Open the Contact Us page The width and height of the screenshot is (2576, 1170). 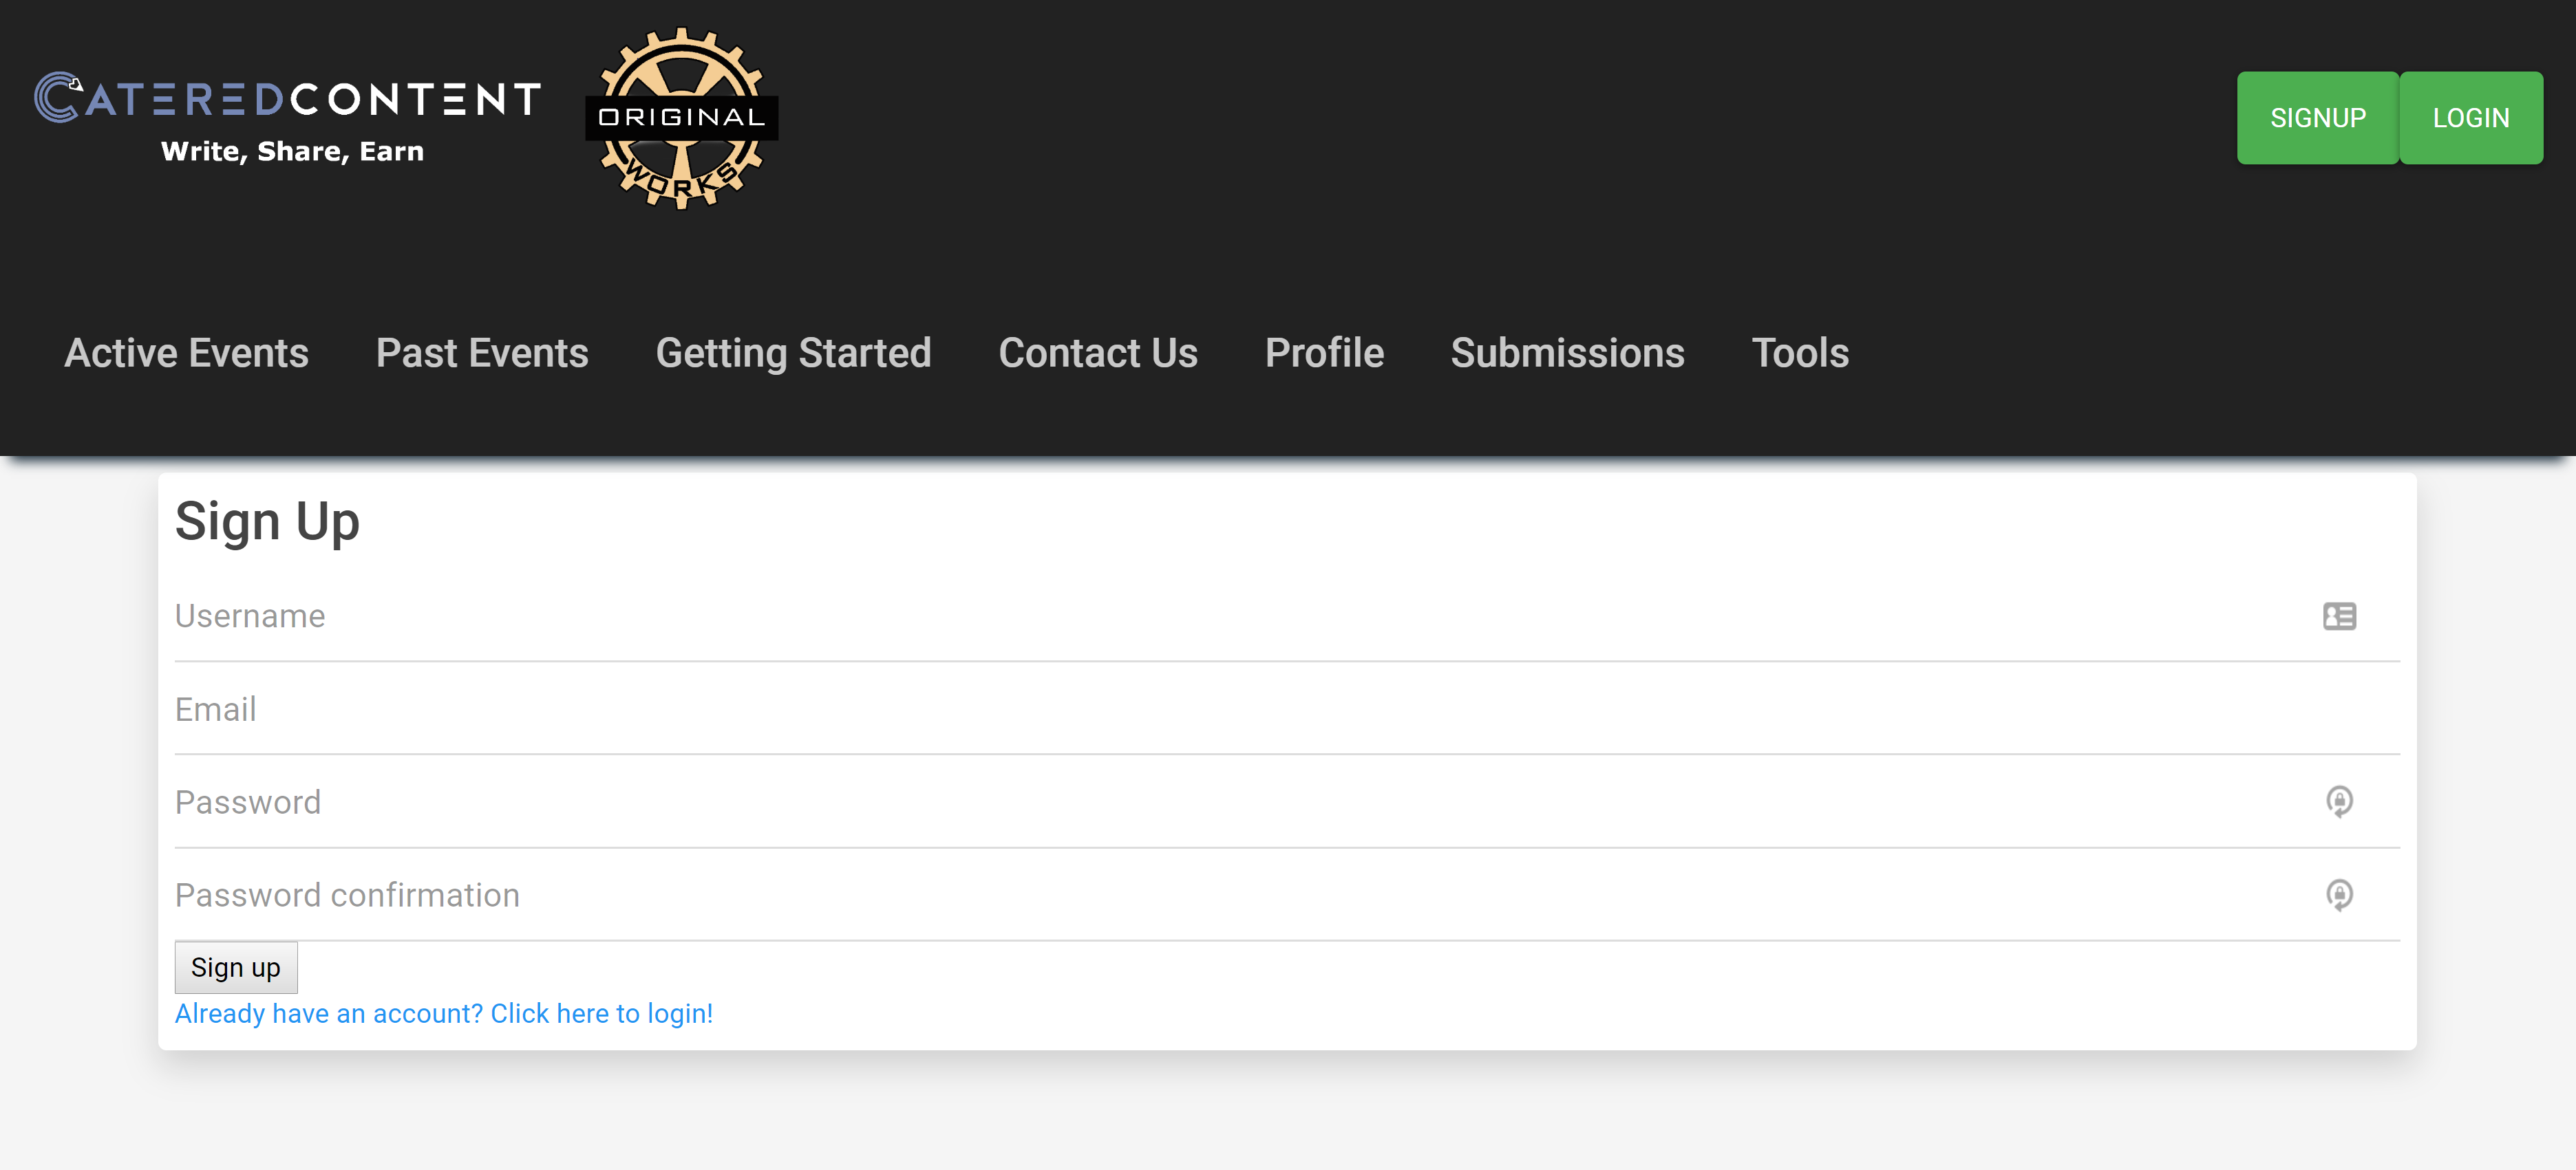point(1098,353)
